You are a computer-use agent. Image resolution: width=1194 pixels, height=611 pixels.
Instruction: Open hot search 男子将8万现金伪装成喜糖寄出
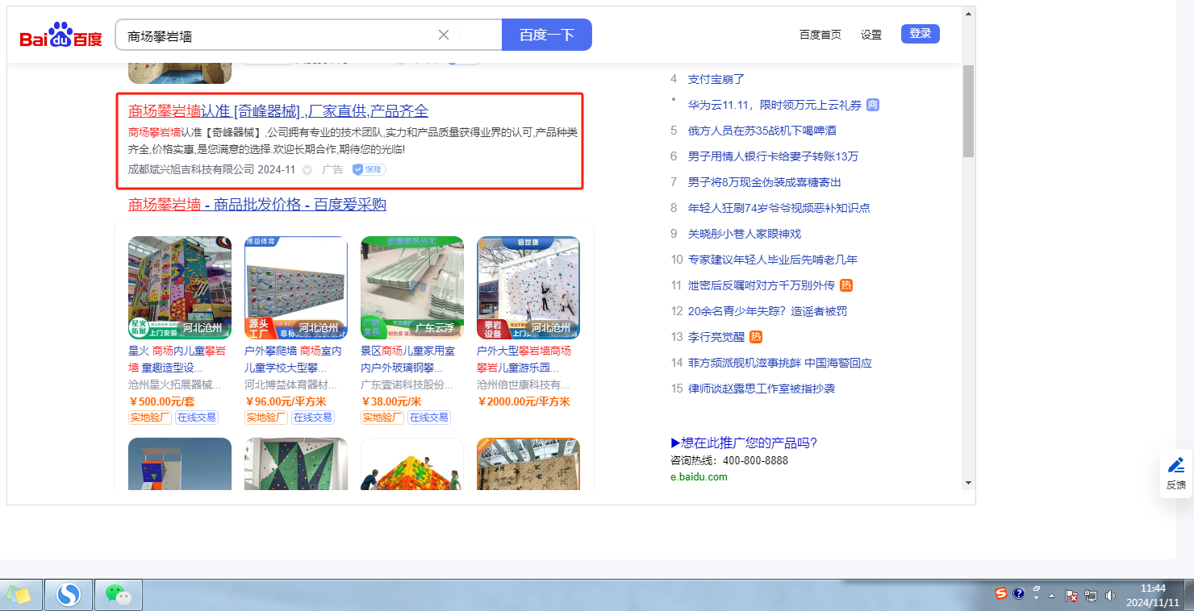765,182
